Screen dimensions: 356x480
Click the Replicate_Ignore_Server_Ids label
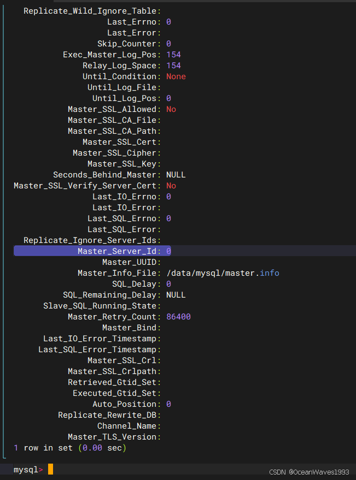tap(90, 240)
